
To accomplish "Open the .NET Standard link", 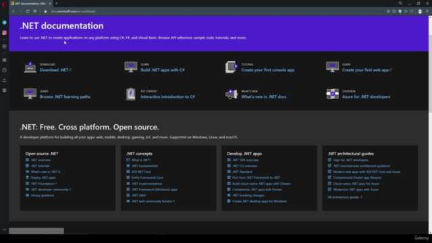I will (x=242, y=171).
